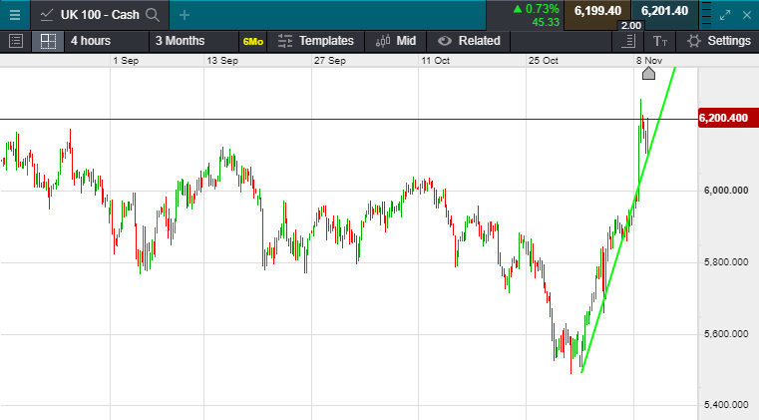
Task: Open the order ticket list icon
Action: [15, 41]
